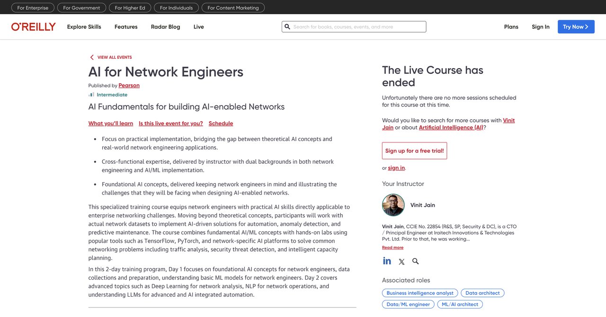The image size is (606, 317).
Task: Open Artificial Intelligence (AI) topic link
Action: tap(451, 128)
